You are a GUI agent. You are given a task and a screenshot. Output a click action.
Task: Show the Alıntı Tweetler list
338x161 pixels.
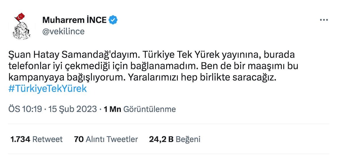coord(112,139)
